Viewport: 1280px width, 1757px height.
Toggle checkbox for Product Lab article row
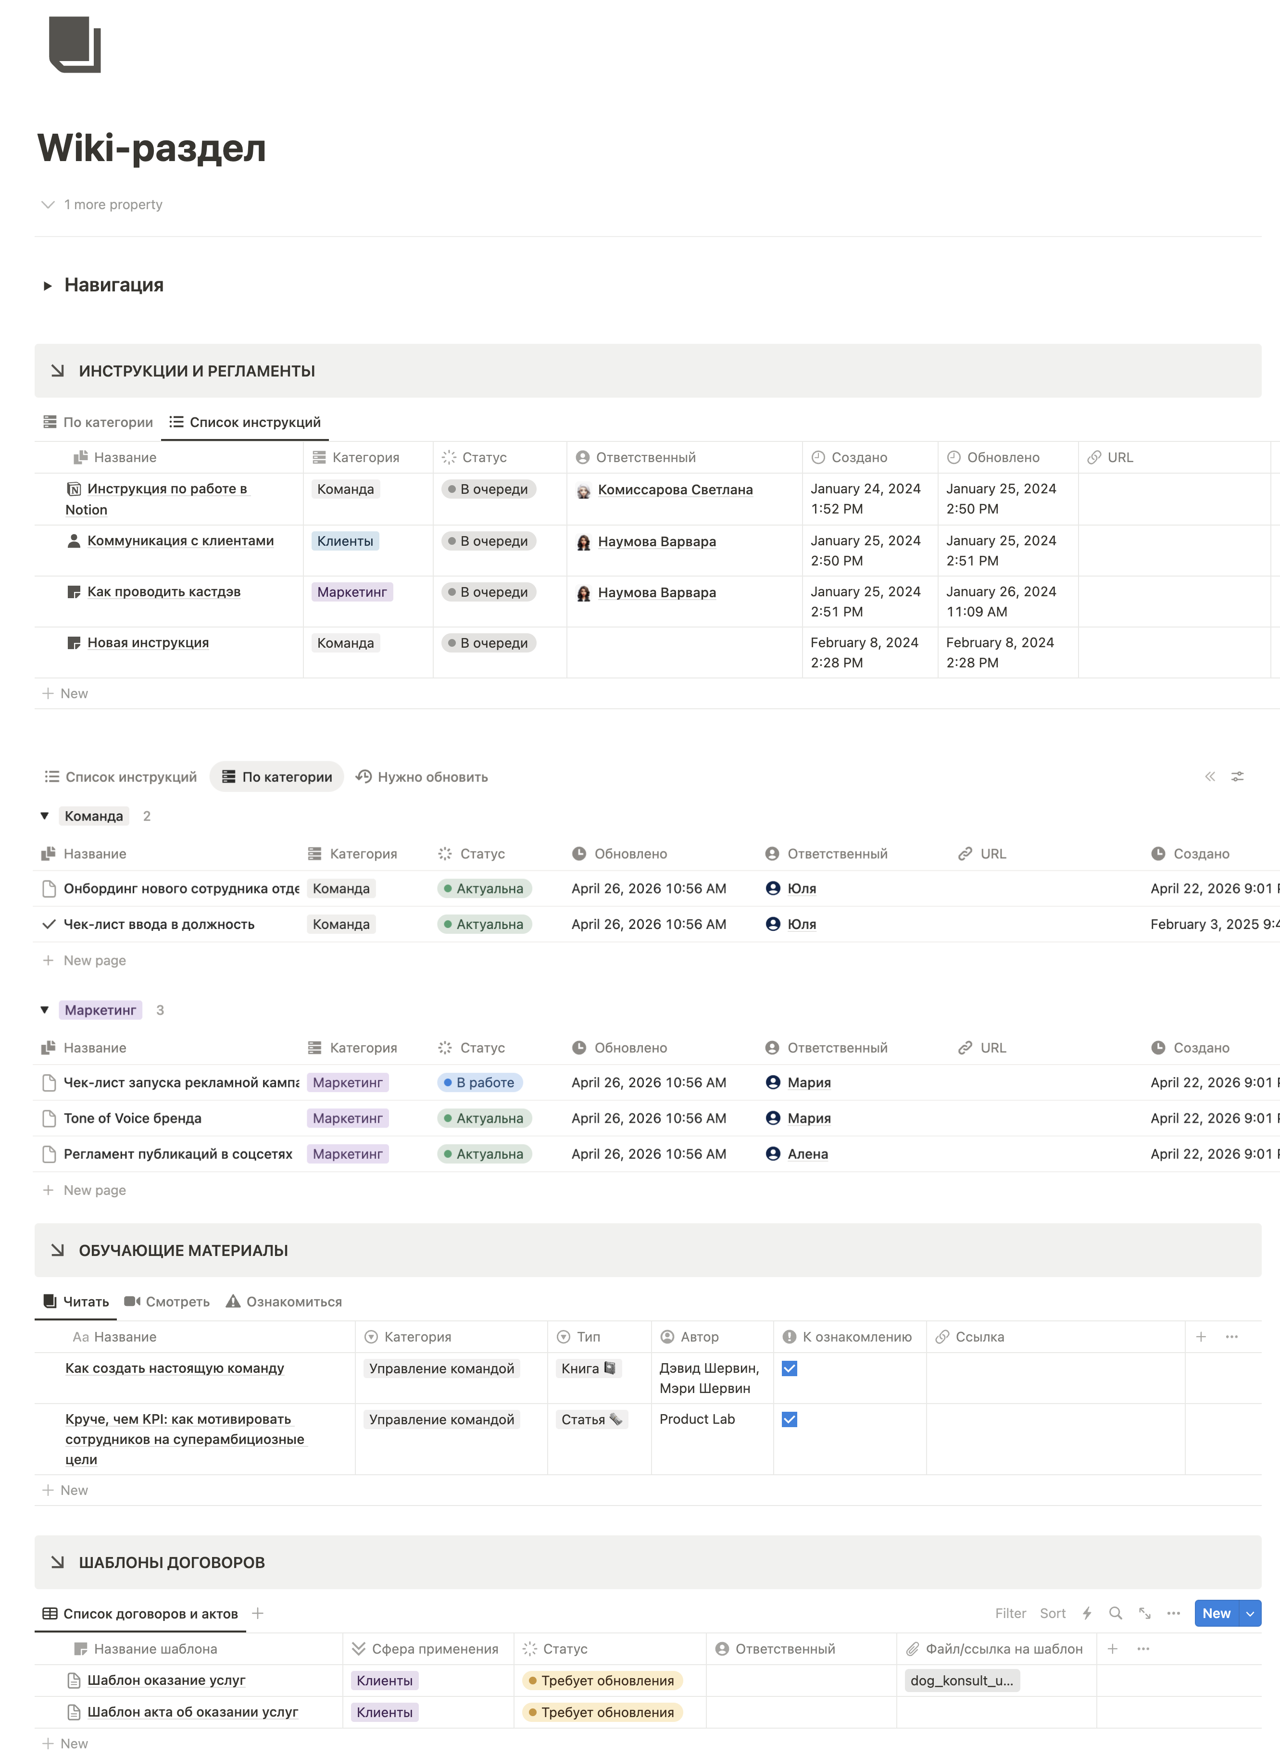[x=790, y=1419]
